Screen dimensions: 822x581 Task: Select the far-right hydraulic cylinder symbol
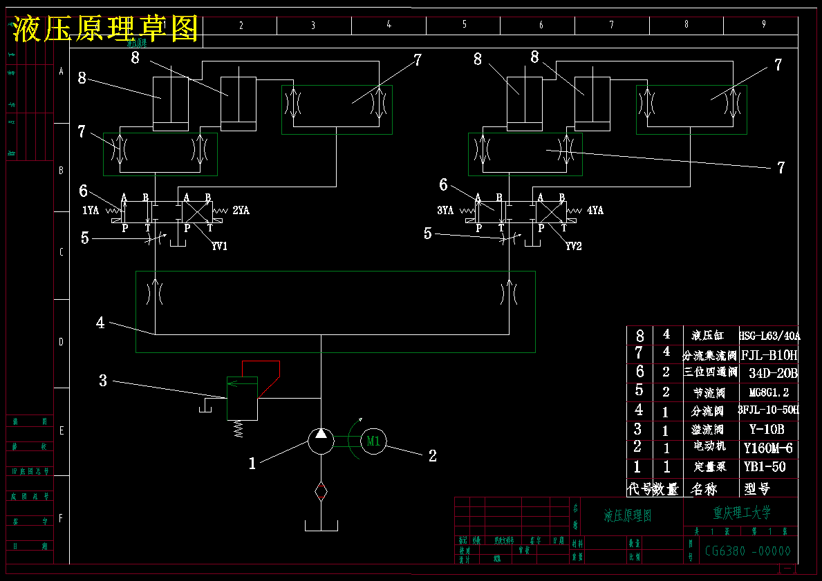tap(592, 104)
